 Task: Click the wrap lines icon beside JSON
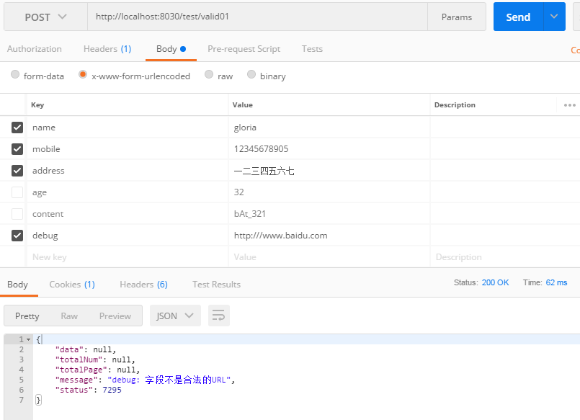click(x=219, y=316)
